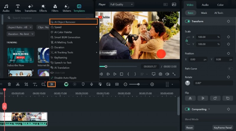
Task: Click the Reset button
Action: 189,128
